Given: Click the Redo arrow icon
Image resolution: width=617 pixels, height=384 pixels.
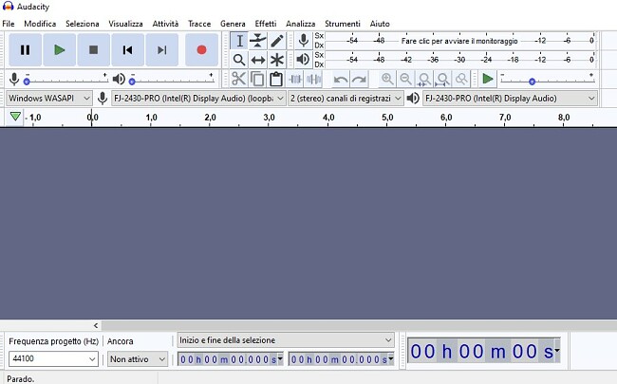Looking at the screenshot, I should click(359, 80).
